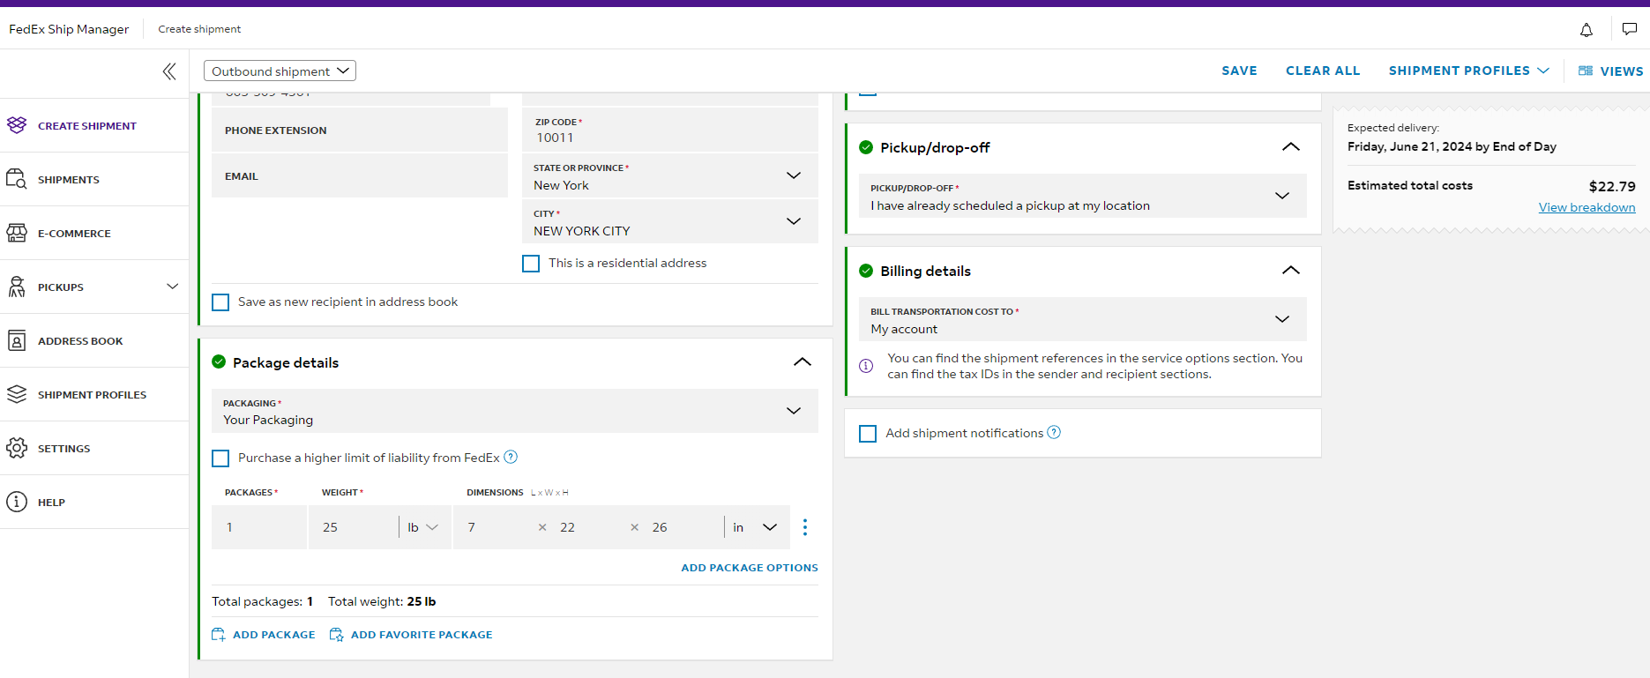The image size is (1650, 678).
Task: Open the Packaging dropdown
Action: coord(515,411)
